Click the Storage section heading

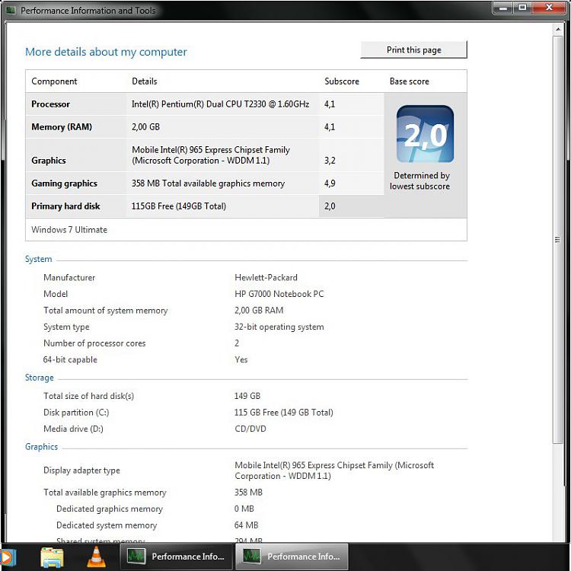[39, 378]
